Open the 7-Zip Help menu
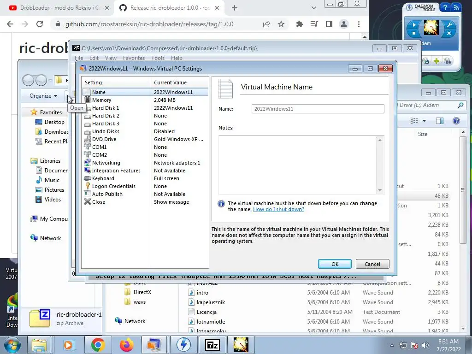Screen dimensions: 472x354 tap(177, 58)
